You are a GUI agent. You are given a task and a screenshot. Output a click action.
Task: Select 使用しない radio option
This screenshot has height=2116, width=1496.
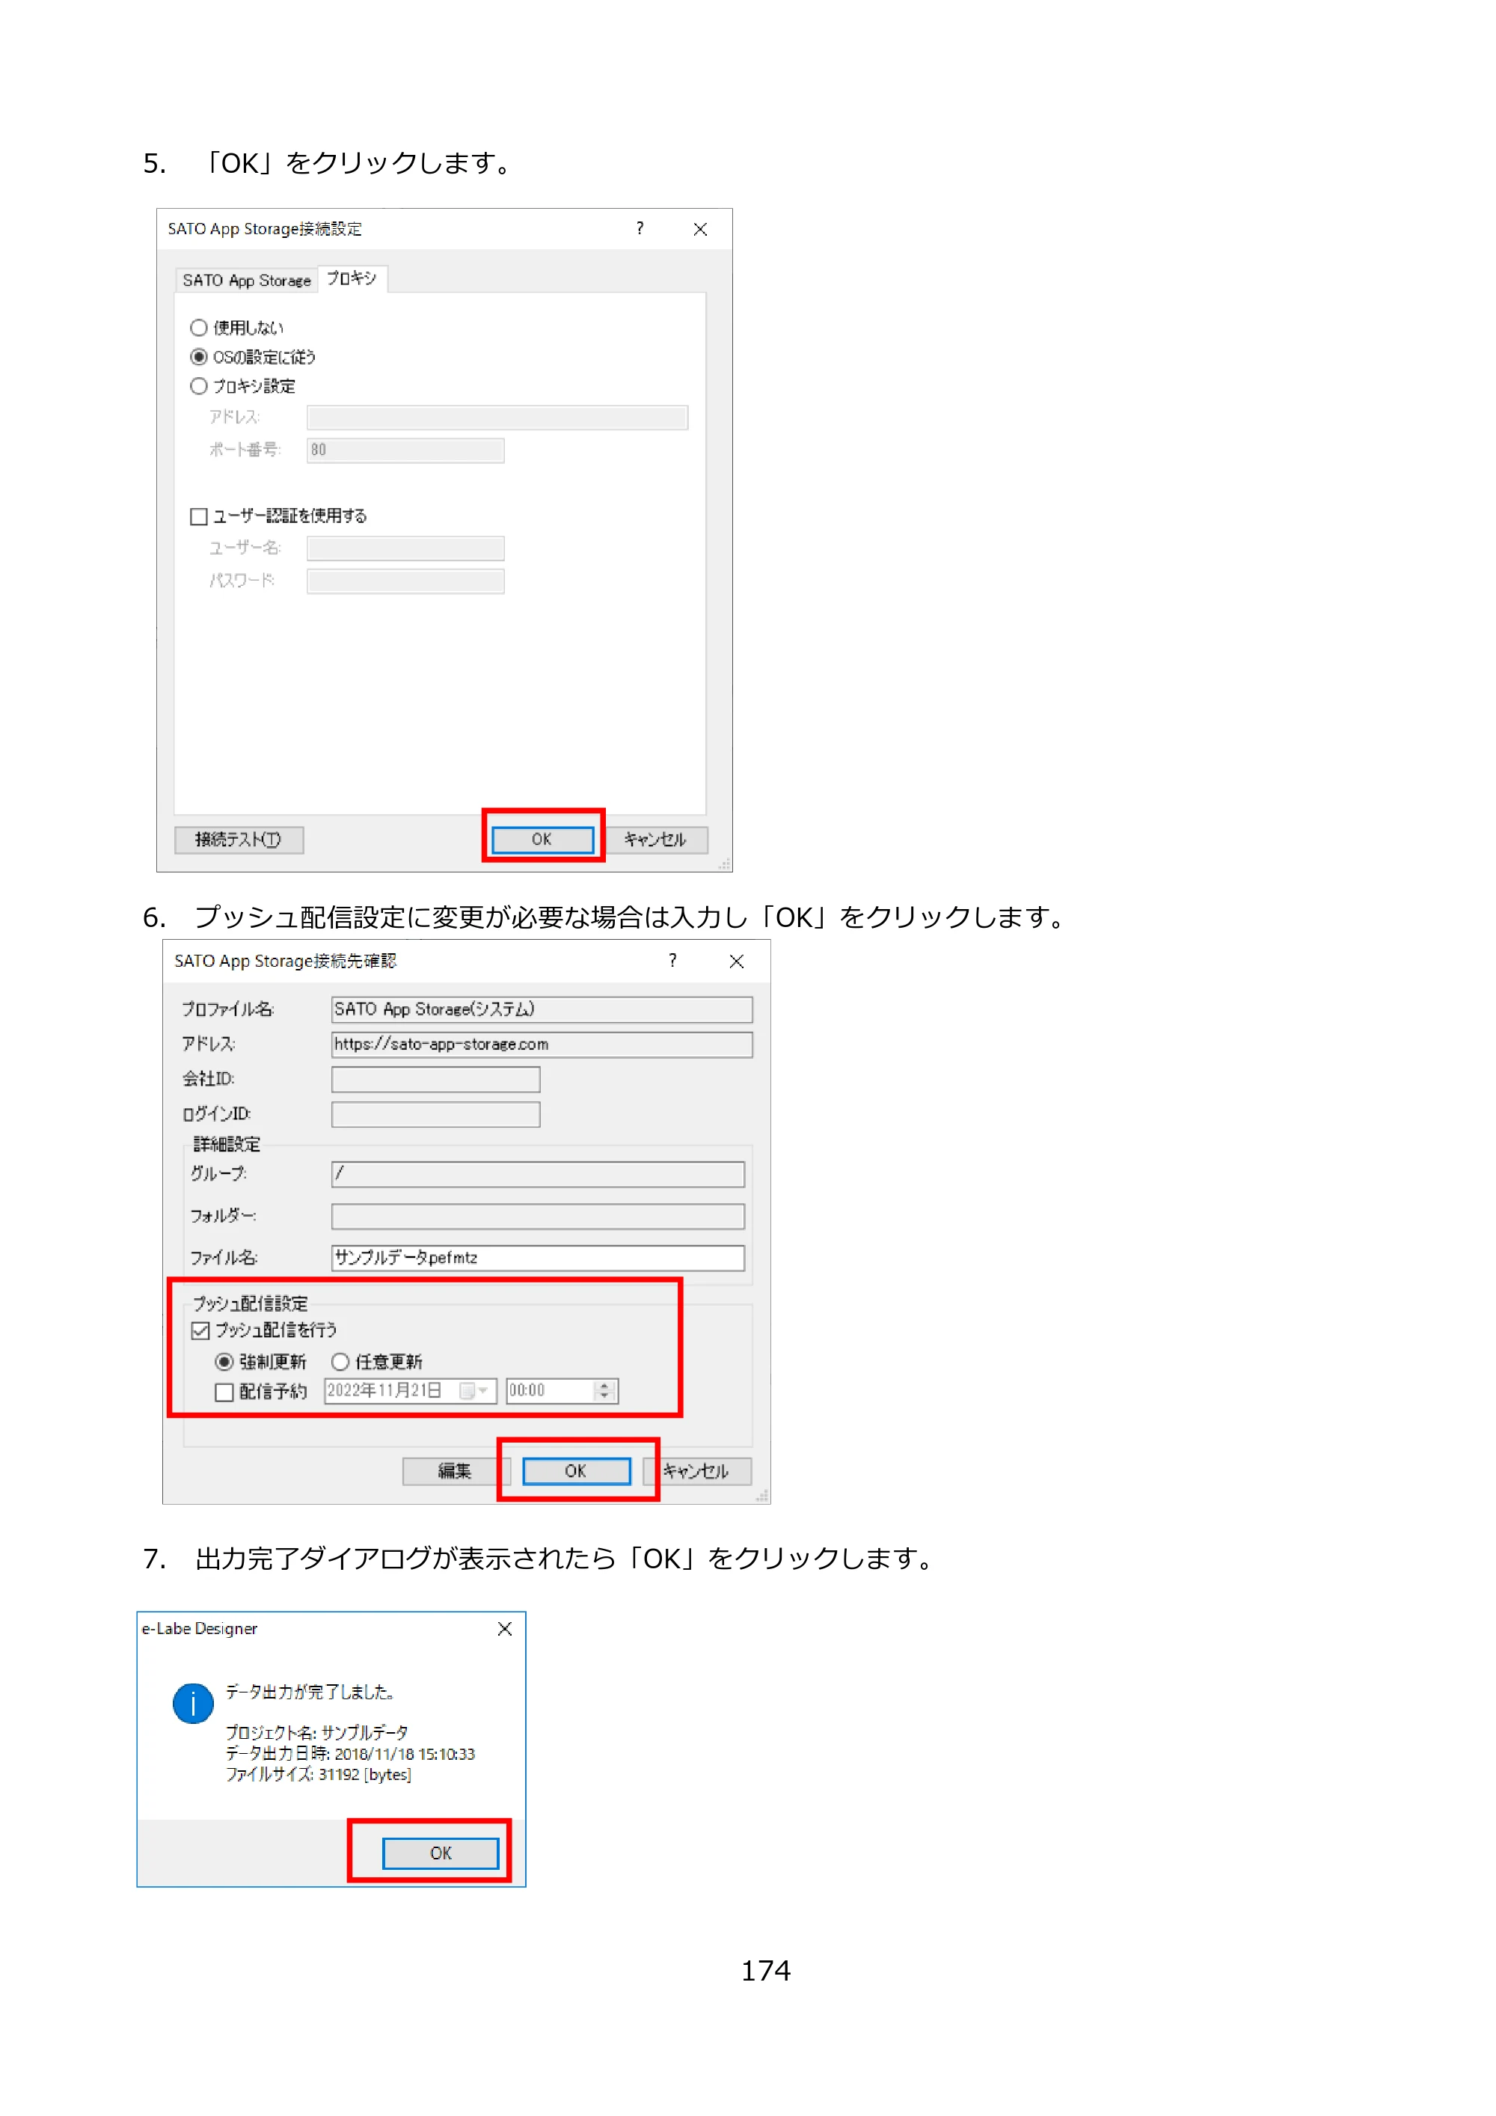pos(237,328)
